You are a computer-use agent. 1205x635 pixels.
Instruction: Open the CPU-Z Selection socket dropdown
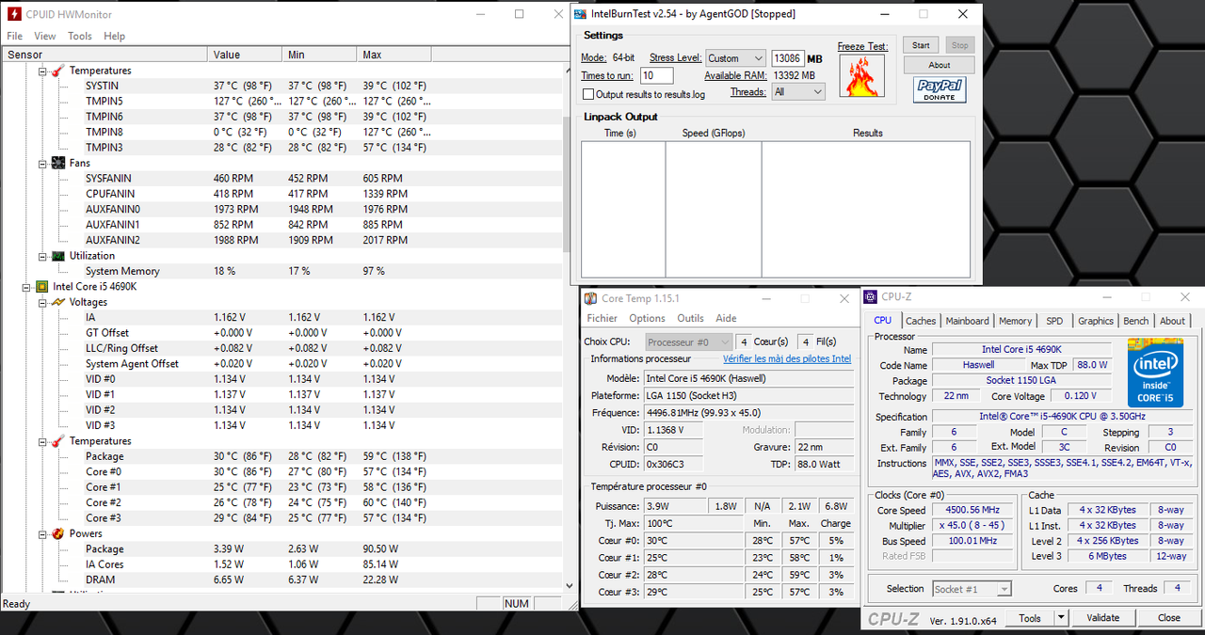(x=972, y=589)
